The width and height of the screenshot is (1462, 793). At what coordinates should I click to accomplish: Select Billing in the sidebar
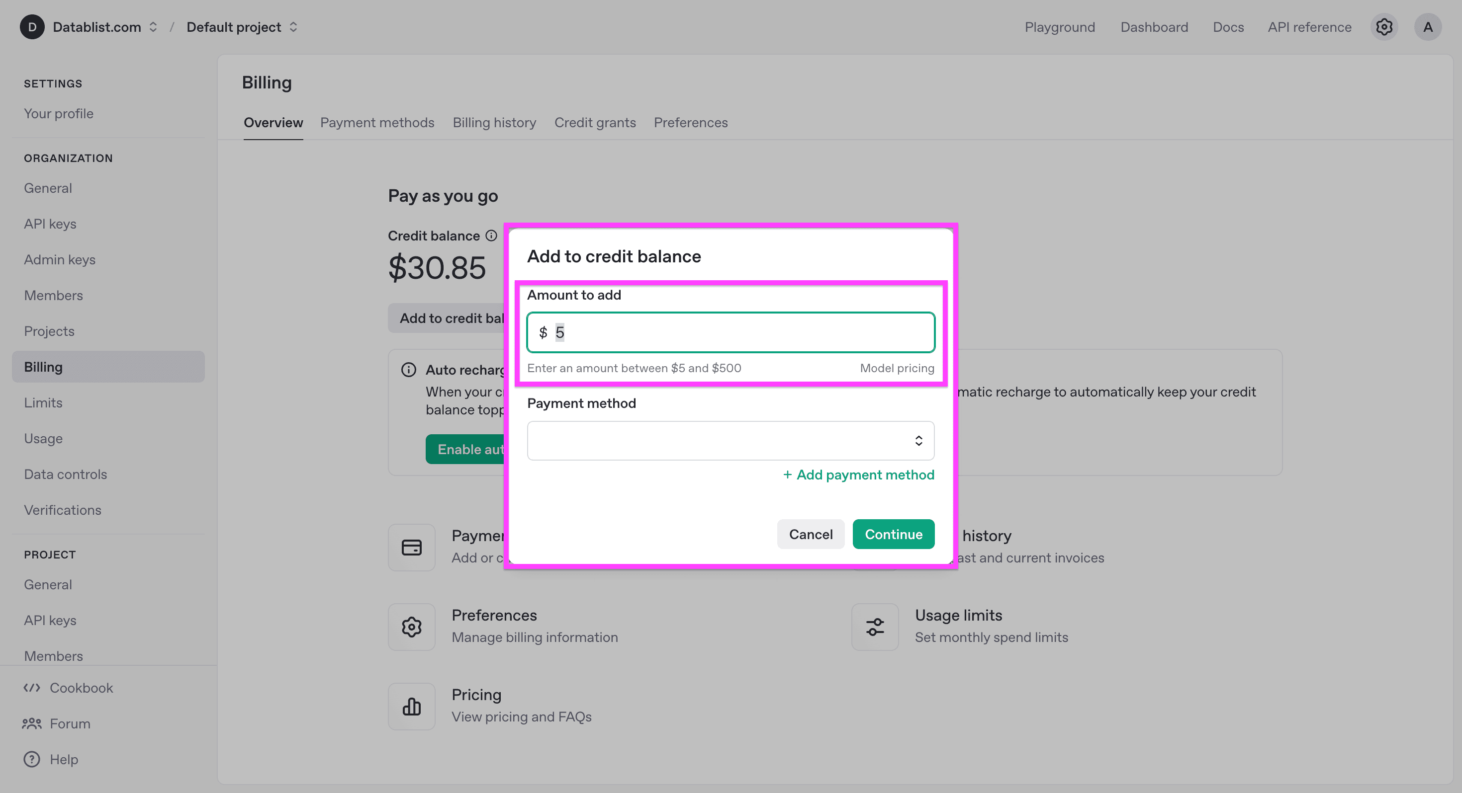[108, 366]
